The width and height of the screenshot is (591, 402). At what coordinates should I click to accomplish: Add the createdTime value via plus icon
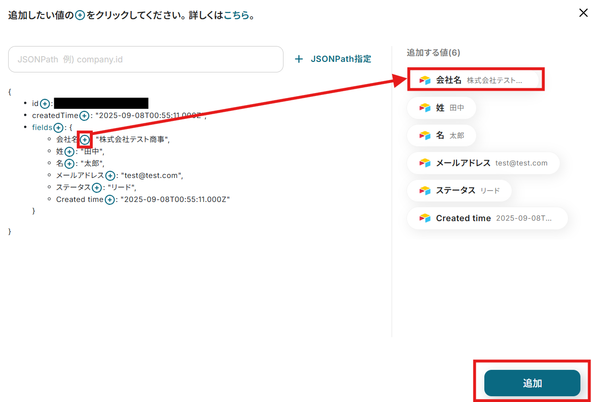click(x=84, y=116)
